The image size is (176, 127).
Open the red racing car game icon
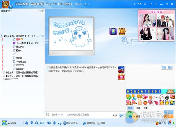point(121,69)
